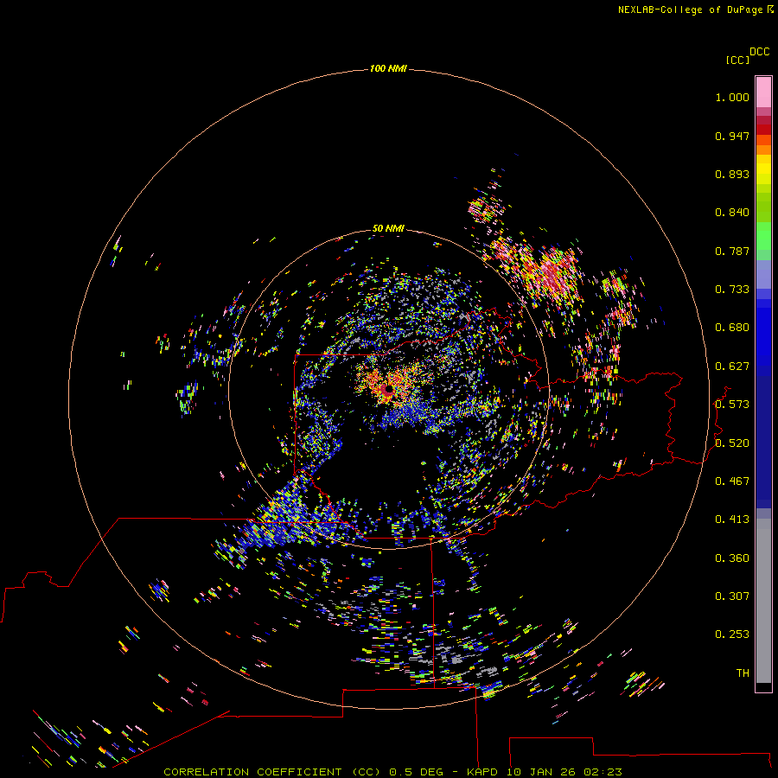Pick the 1.000 value on color scale
This screenshot has width=778, height=778.
pyautogui.click(x=732, y=97)
